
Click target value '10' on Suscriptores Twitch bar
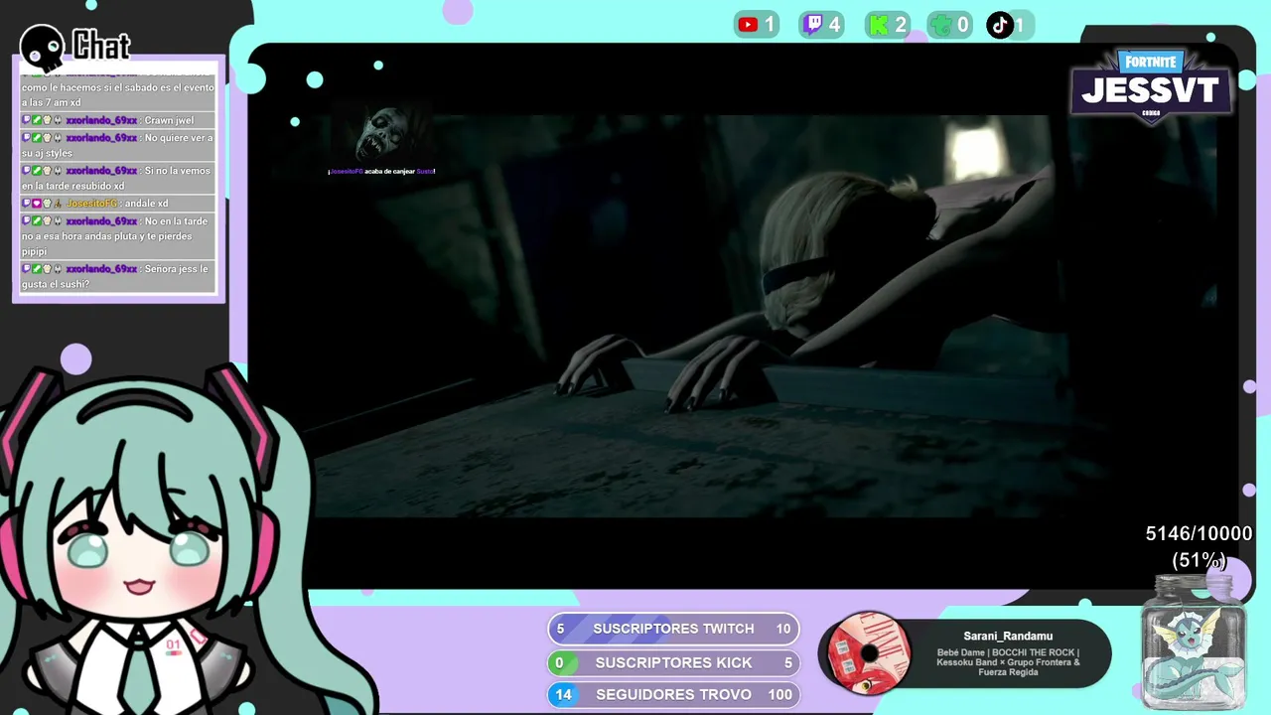tap(783, 629)
